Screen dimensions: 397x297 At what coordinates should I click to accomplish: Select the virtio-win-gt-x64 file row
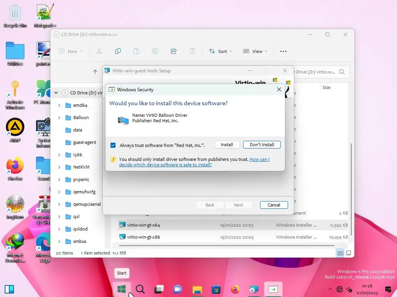pos(233,225)
